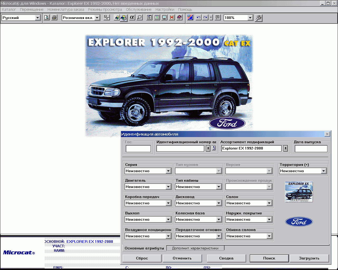Open the Настройки menu

point(165,9)
